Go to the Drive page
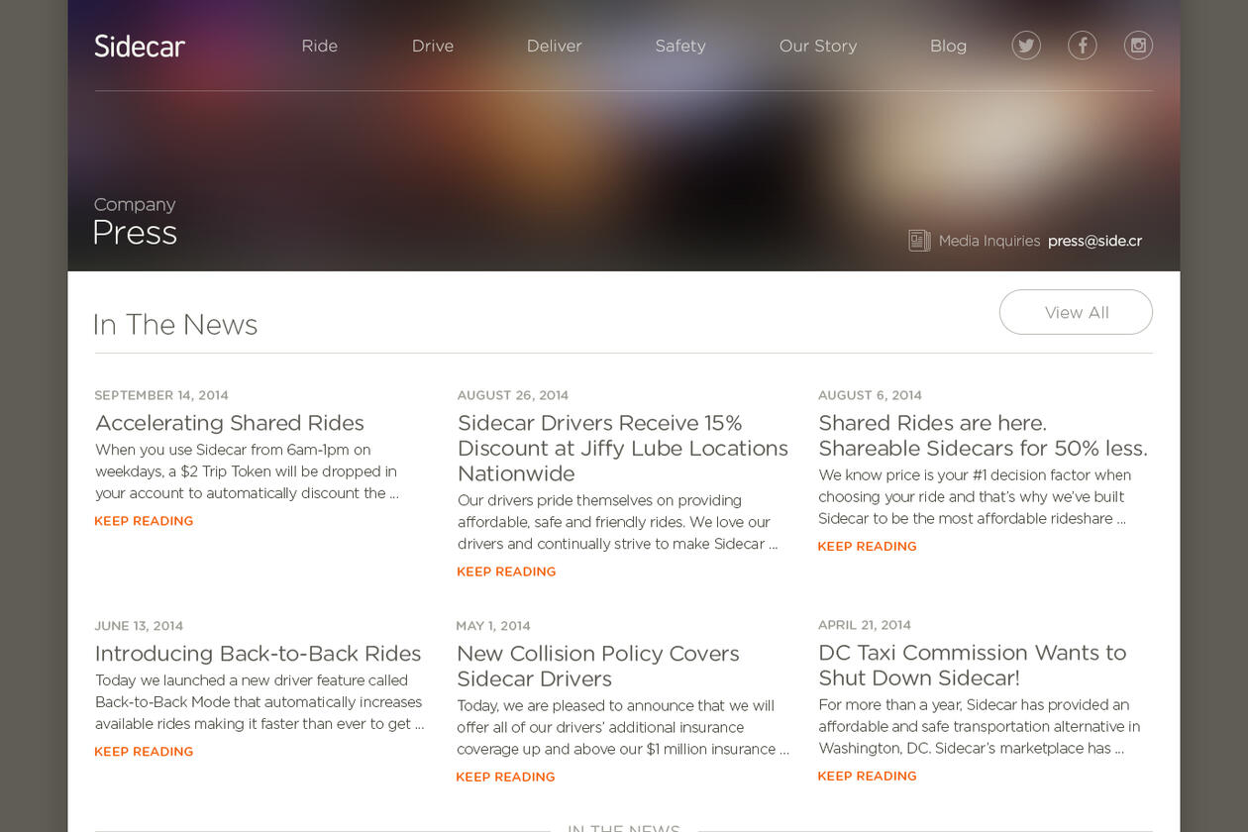This screenshot has height=832, width=1248. point(432,46)
